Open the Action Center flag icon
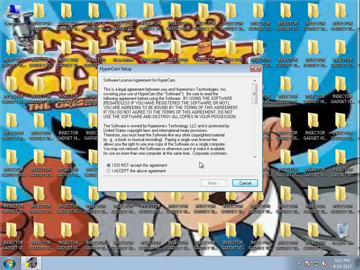The width and height of the screenshot is (360, 270). pyautogui.click(x=308, y=264)
